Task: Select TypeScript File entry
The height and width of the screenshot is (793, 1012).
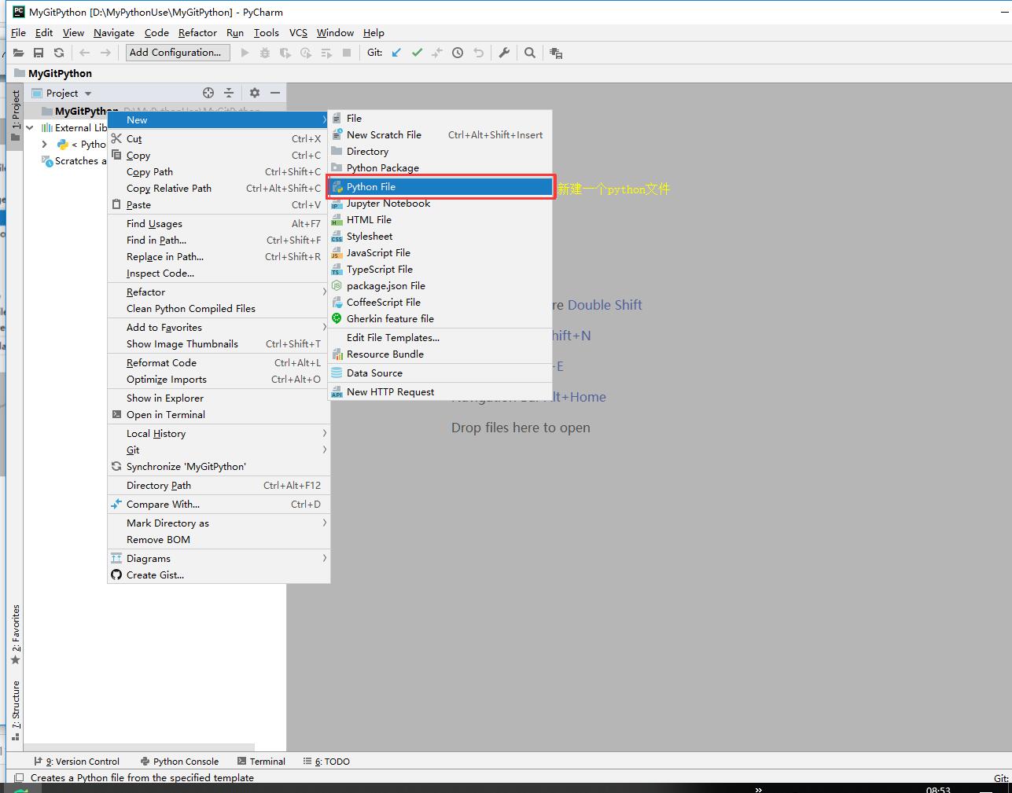Action: pos(440,270)
